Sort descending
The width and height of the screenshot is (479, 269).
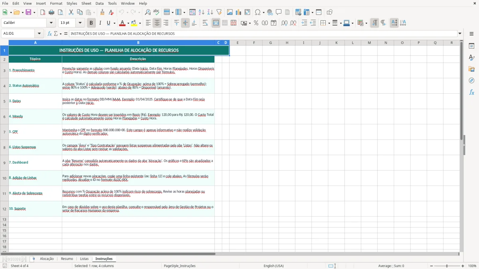pos(210,12)
